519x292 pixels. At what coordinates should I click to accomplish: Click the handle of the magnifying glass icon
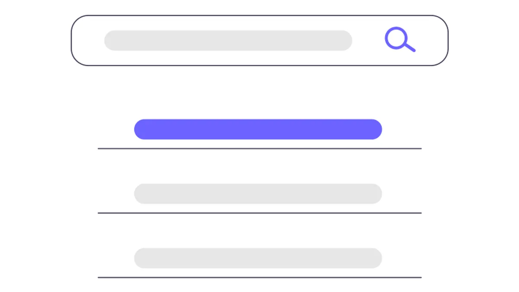click(x=410, y=47)
